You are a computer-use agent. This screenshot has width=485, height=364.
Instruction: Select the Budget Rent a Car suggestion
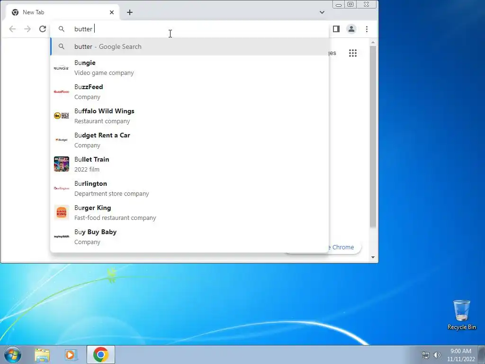point(189,140)
